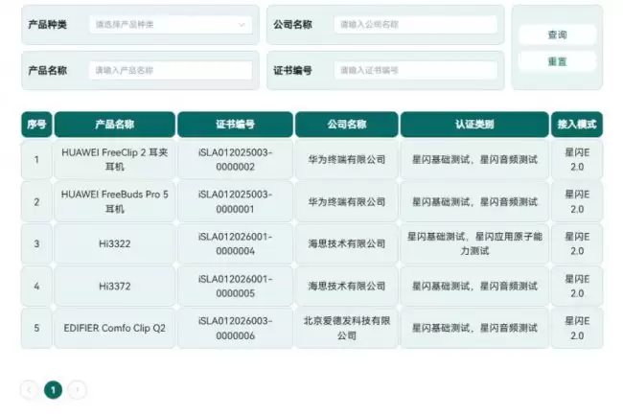Select the HUAWEI FreeClip 2 耳夹耳机 cell
The image size is (623, 415).
pyautogui.click(x=115, y=160)
